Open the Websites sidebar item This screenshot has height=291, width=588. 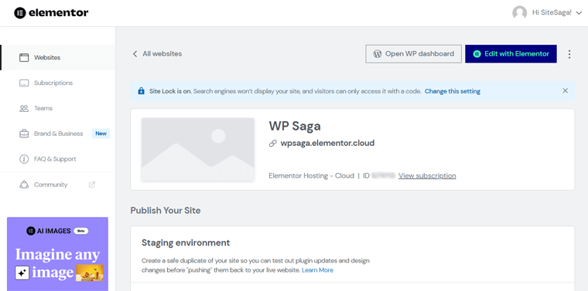[58, 58]
